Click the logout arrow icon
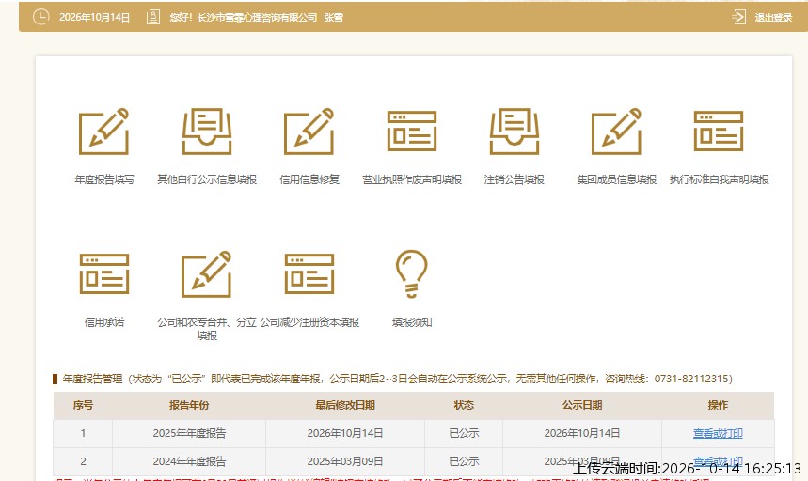This screenshot has height=481, width=808. 738,17
